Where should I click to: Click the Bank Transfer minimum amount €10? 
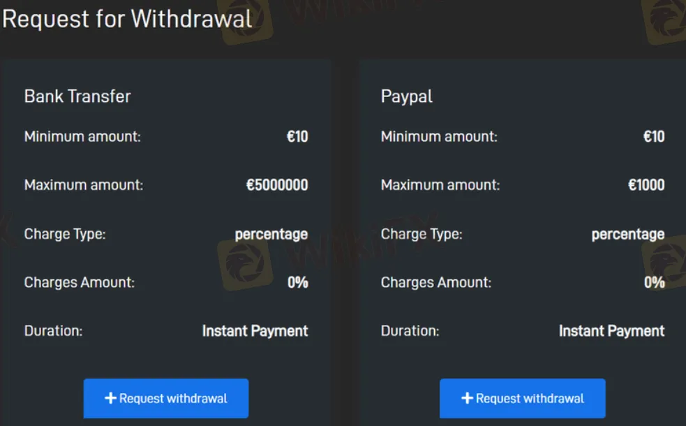click(297, 137)
